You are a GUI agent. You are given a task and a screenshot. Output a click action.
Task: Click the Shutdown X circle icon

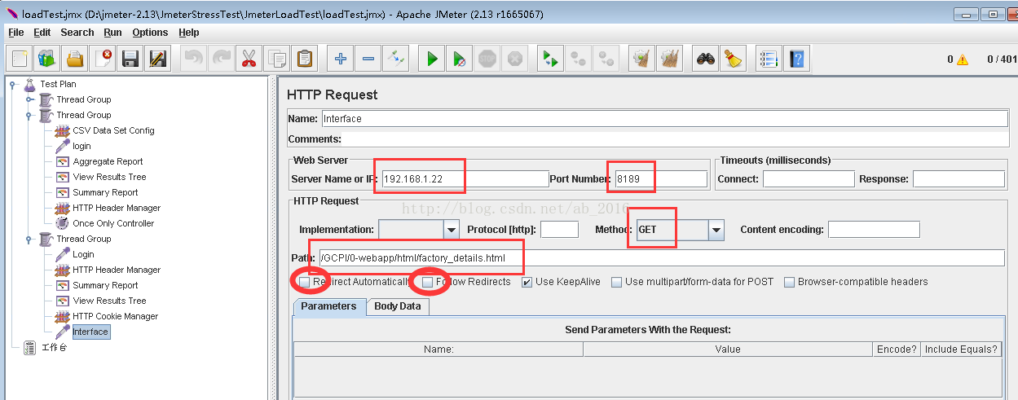point(515,59)
